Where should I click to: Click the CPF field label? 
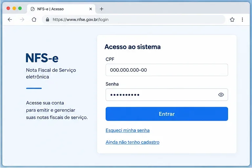pyautogui.click(x=110, y=59)
